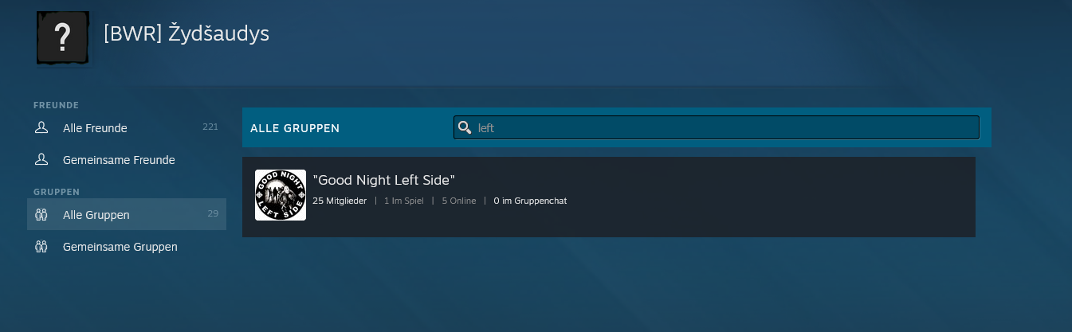Click the person icon beside Alle Freunde
The height and width of the screenshot is (332, 1072).
coord(41,127)
